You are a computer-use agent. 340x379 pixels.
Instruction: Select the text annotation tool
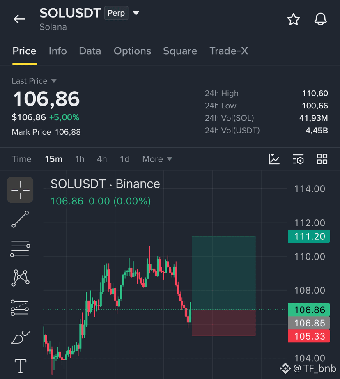(21, 366)
